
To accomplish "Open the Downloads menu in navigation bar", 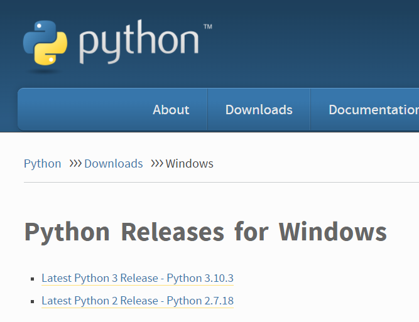I will pyautogui.click(x=259, y=110).
